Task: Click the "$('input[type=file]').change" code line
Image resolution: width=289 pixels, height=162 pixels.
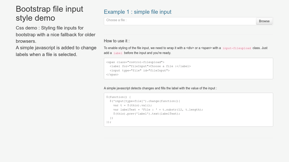Action: pos(144,101)
